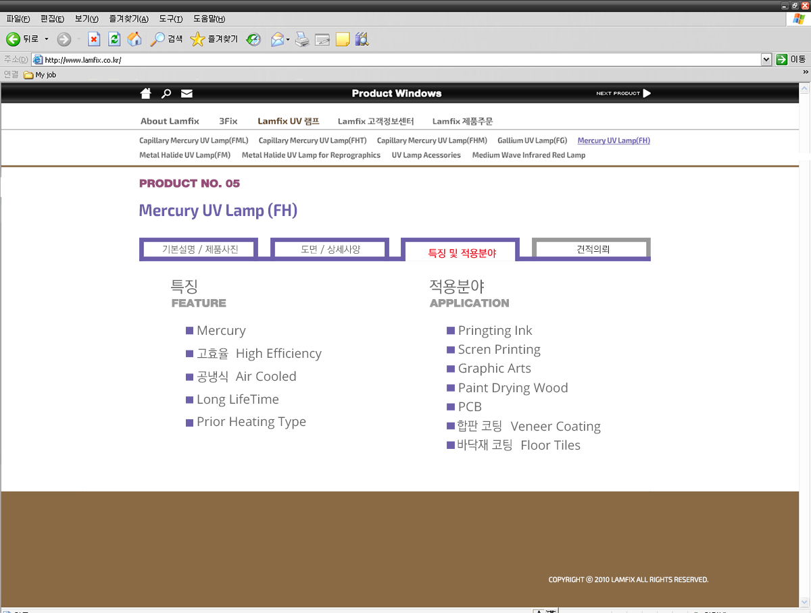Viewport: 811px width, 613px height.
Task: Open the 즐겨찾기 menu in menu bar
Action: coord(128,19)
